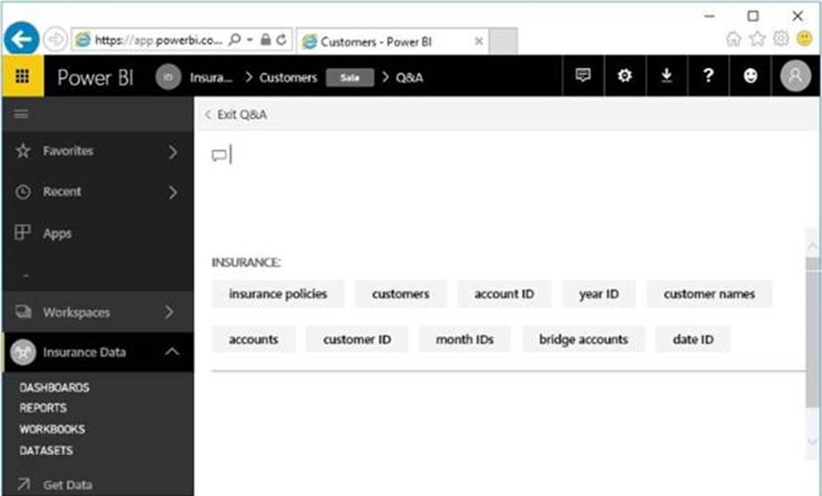Screen dimensions: 822x496
Task: Expand the Favorites flyout
Action: [172, 152]
